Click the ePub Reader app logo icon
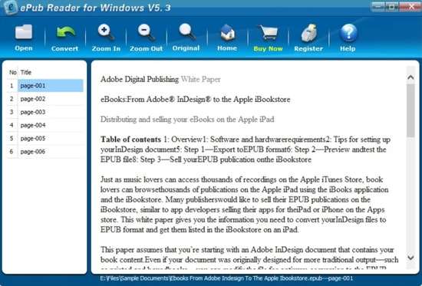 [10, 8]
